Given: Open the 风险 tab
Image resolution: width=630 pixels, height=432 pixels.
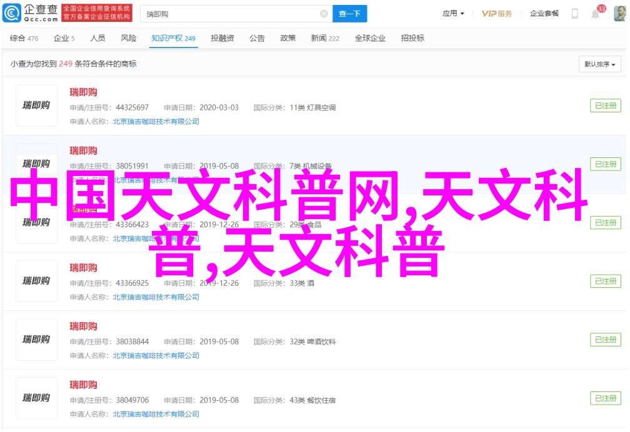Looking at the screenshot, I should (129, 38).
